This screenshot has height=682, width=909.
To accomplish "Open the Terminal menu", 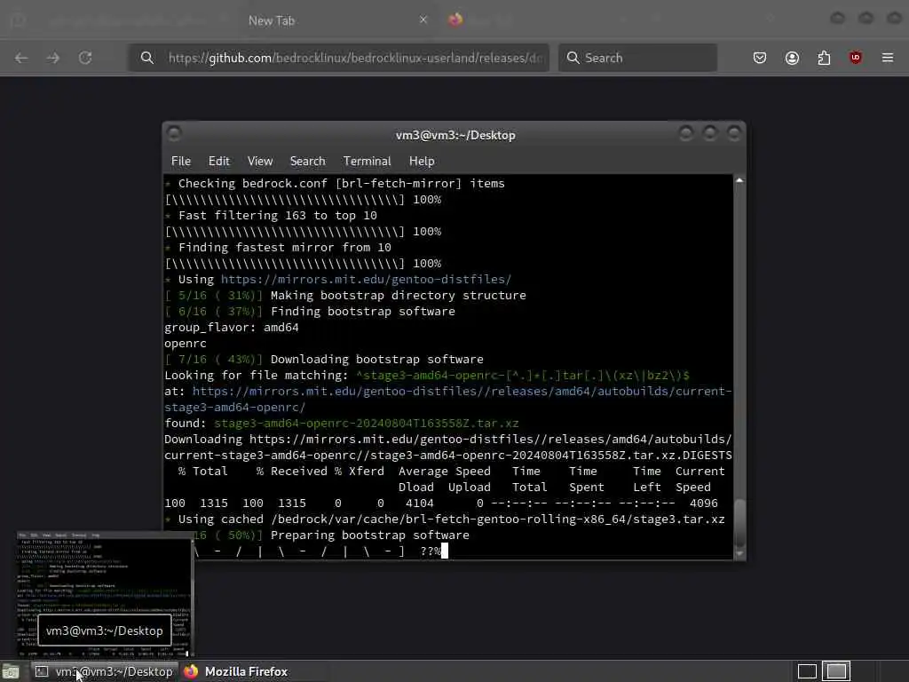I will 367,162.
